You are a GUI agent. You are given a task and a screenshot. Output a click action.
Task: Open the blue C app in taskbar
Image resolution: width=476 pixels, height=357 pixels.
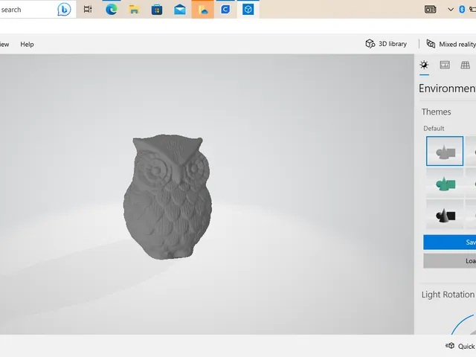click(x=225, y=10)
